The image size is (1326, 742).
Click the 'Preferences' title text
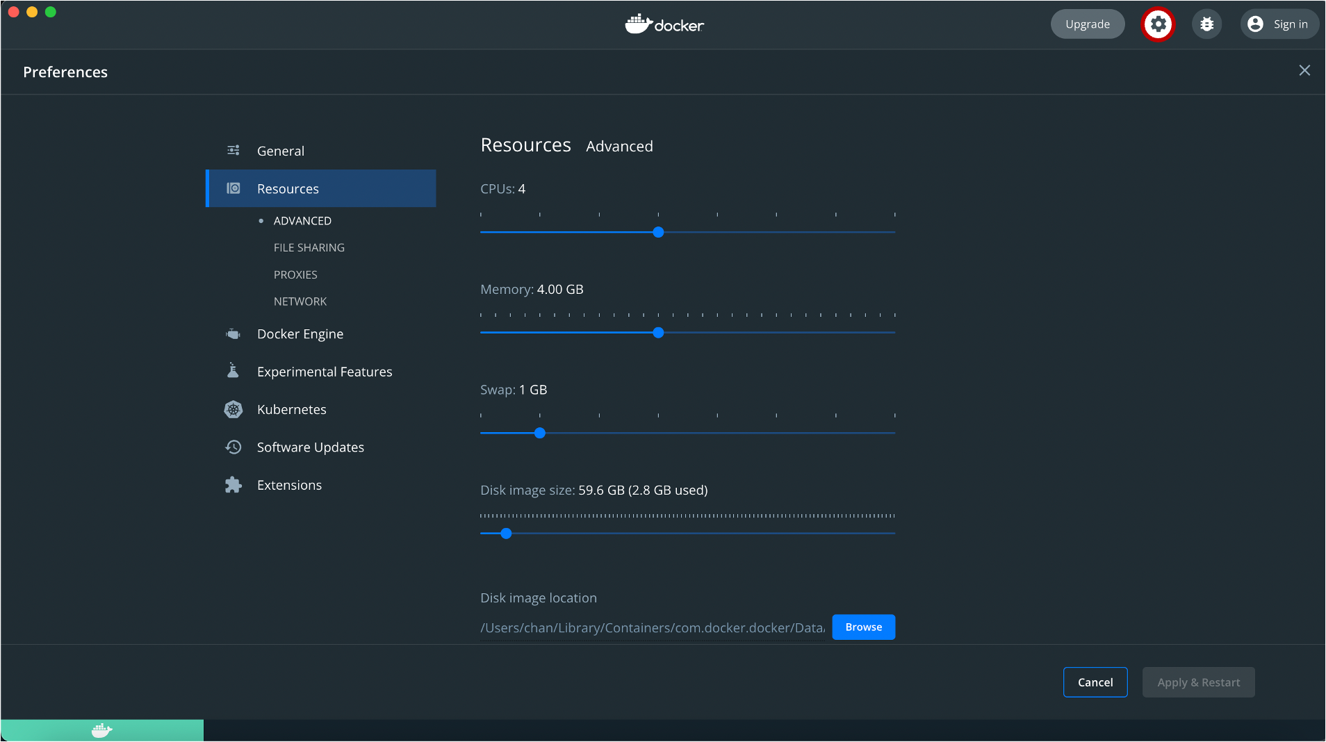(65, 72)
